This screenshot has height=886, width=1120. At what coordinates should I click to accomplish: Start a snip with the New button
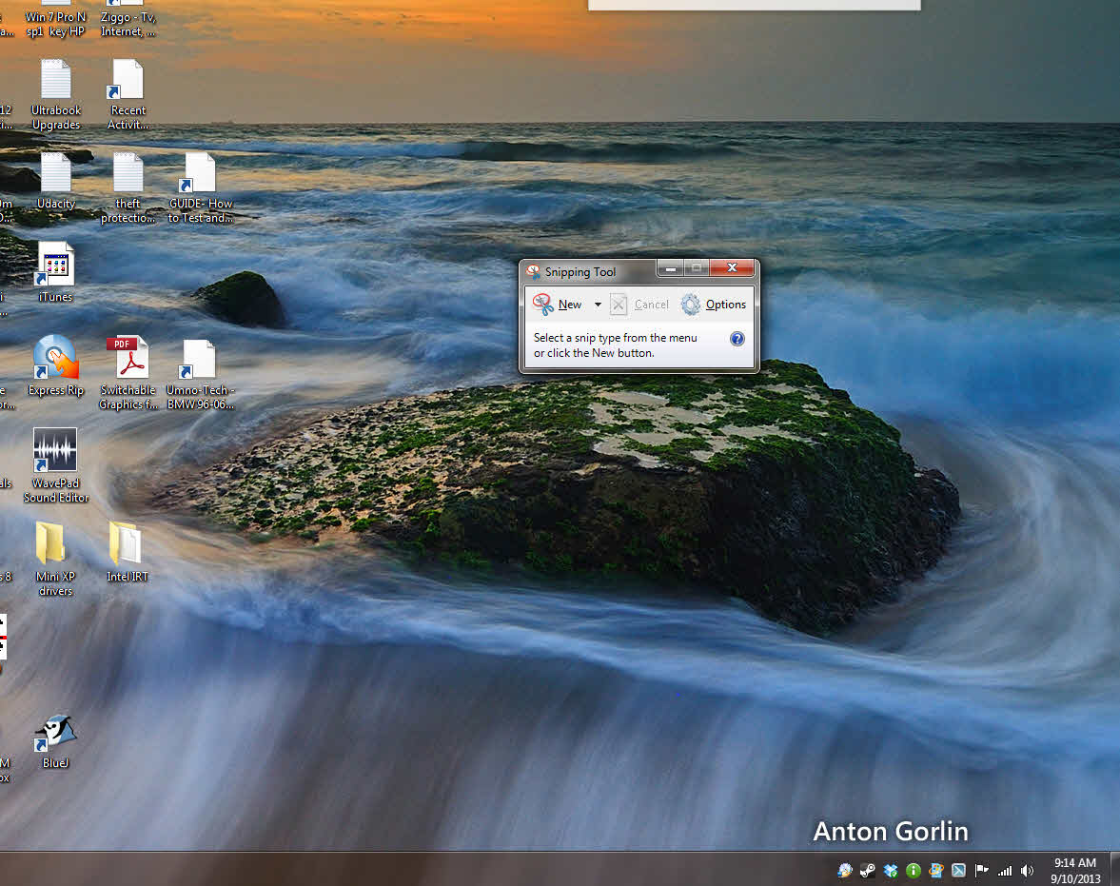[568, 304]
